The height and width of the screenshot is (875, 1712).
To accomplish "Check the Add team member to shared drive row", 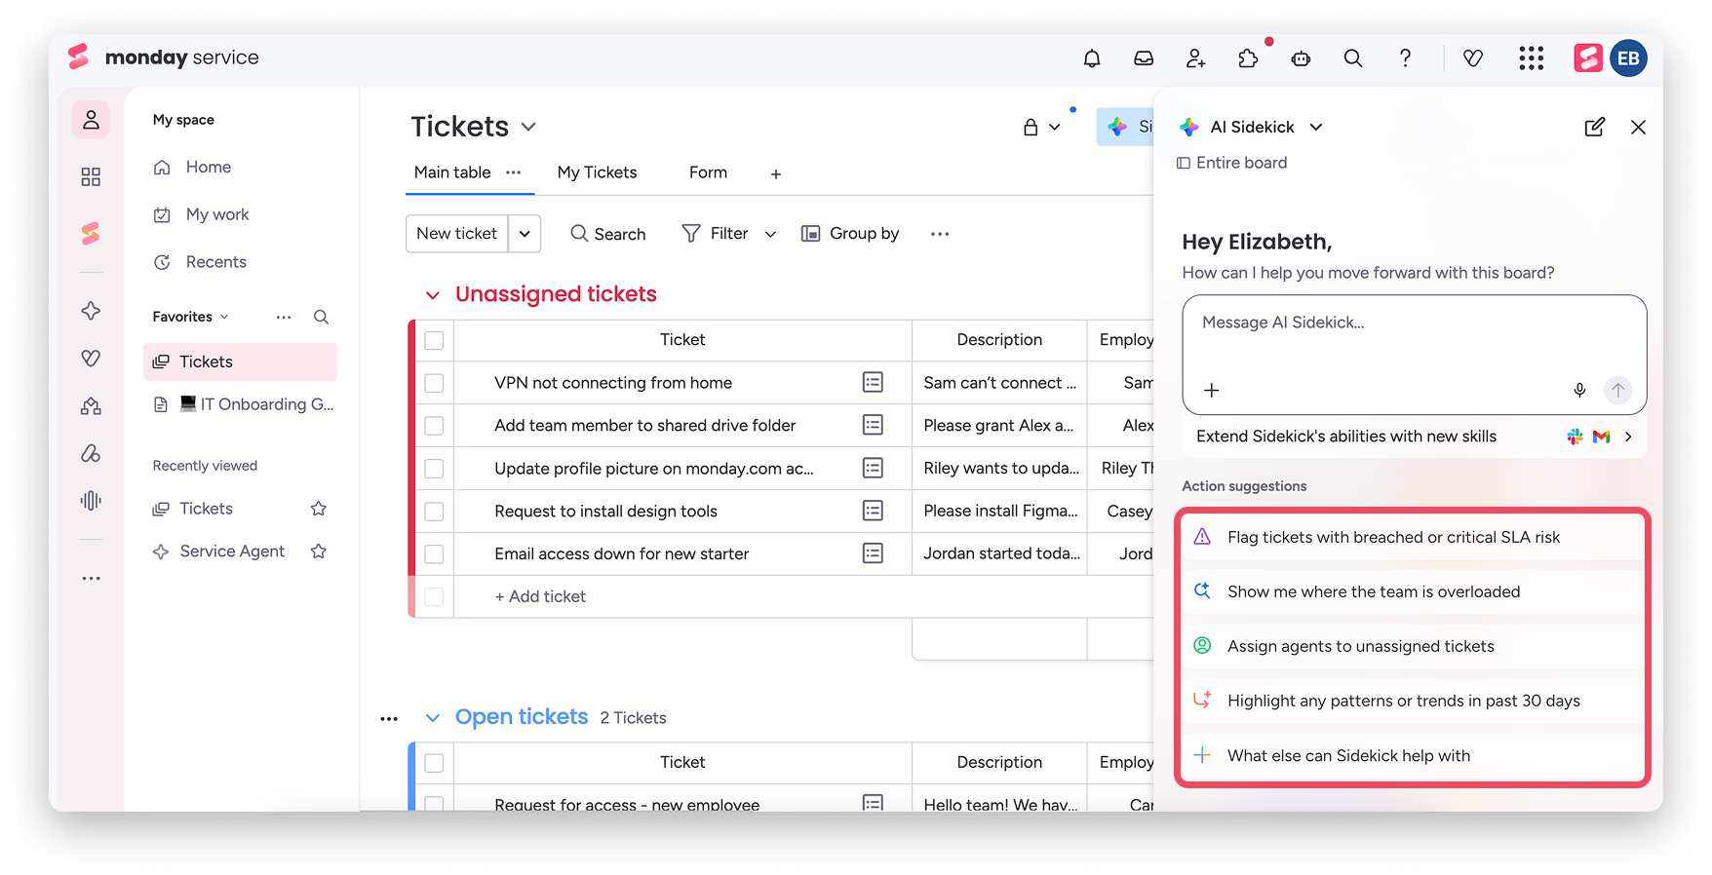I will (x=434, y=426).
